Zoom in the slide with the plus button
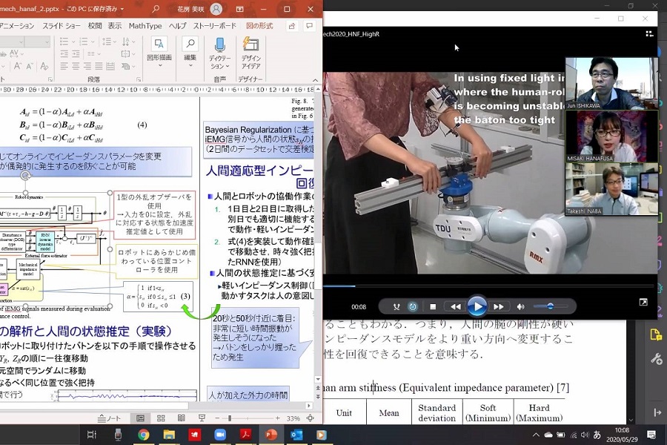Viewport: 667px width, 445px height. [277, 418]
